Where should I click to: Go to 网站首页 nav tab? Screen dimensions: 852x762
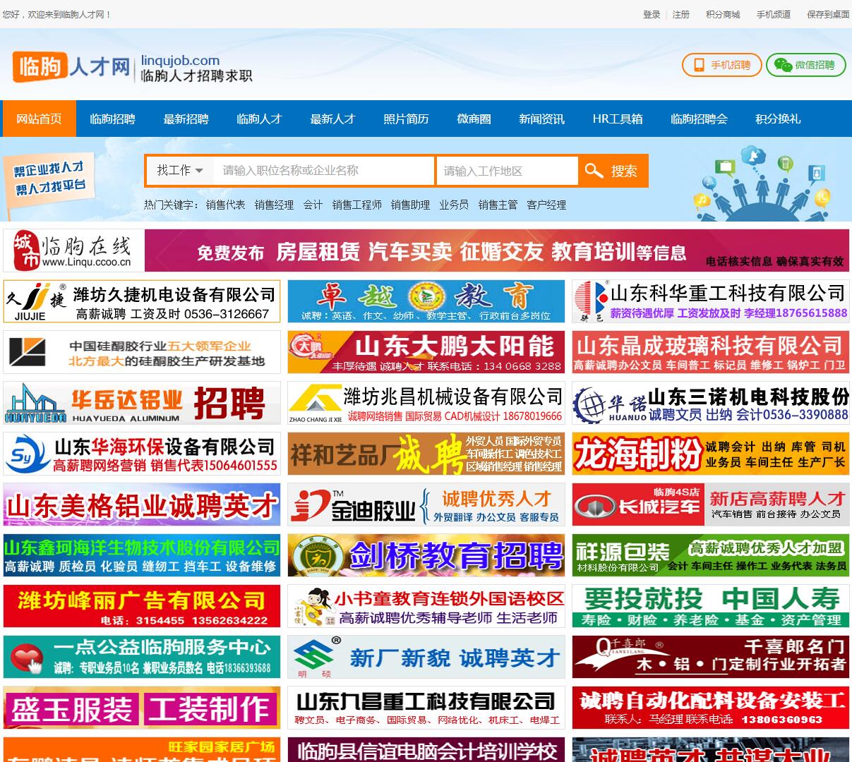click(39, 119)
